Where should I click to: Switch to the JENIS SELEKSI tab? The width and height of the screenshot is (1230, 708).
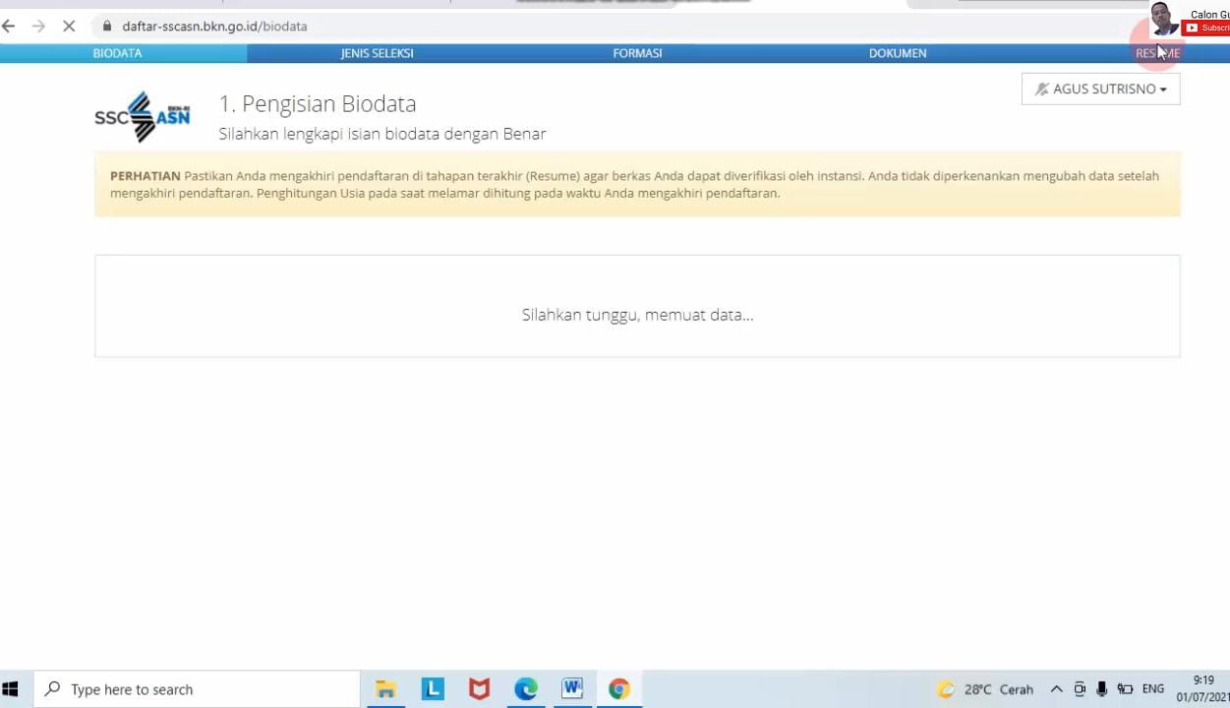377,53
